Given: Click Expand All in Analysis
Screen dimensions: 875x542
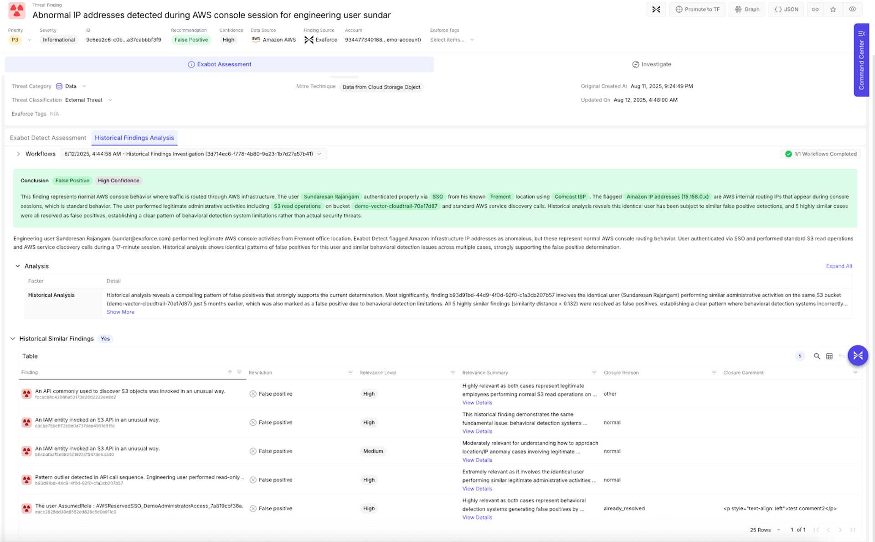Looking at the screenshot, I should [839, 266].
